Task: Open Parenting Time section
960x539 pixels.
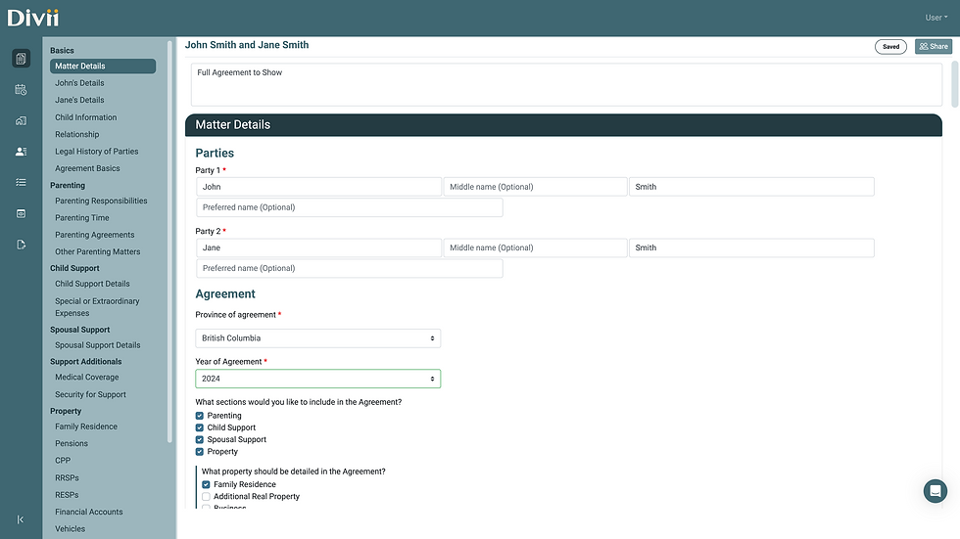Action: point(82,218)
